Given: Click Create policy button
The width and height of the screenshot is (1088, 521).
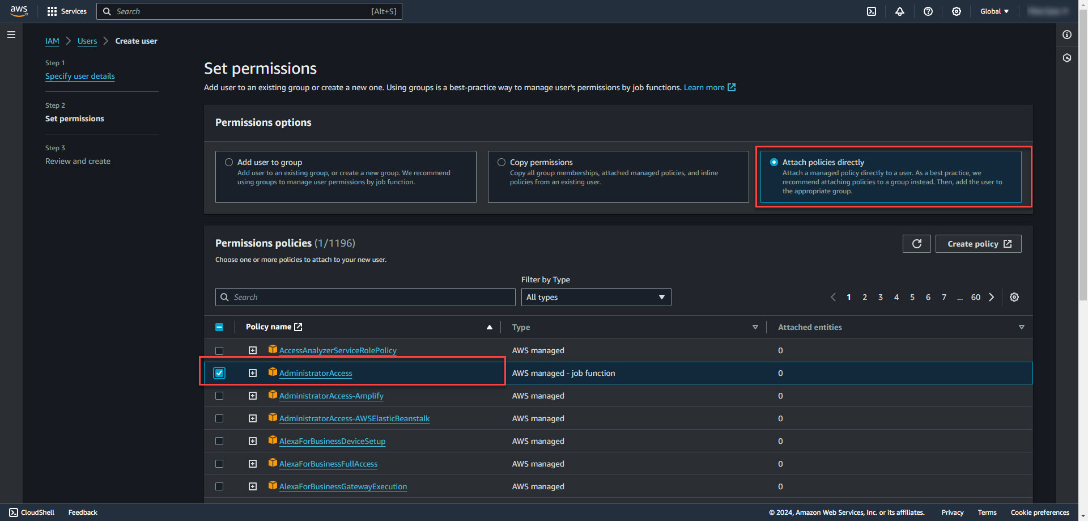Looking at the screenshot, I should [979, 244].
